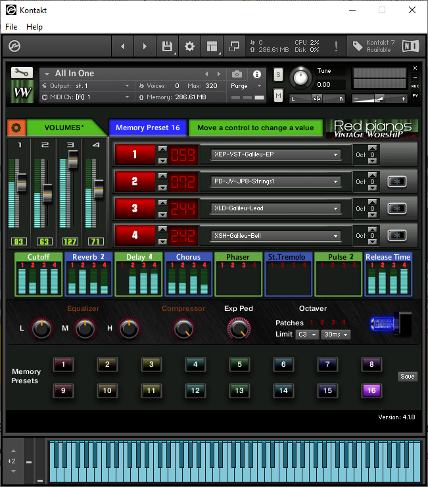Screen dimensions: 428x487
Task: Click the VW instrument logo
Action: click(22, 92)
